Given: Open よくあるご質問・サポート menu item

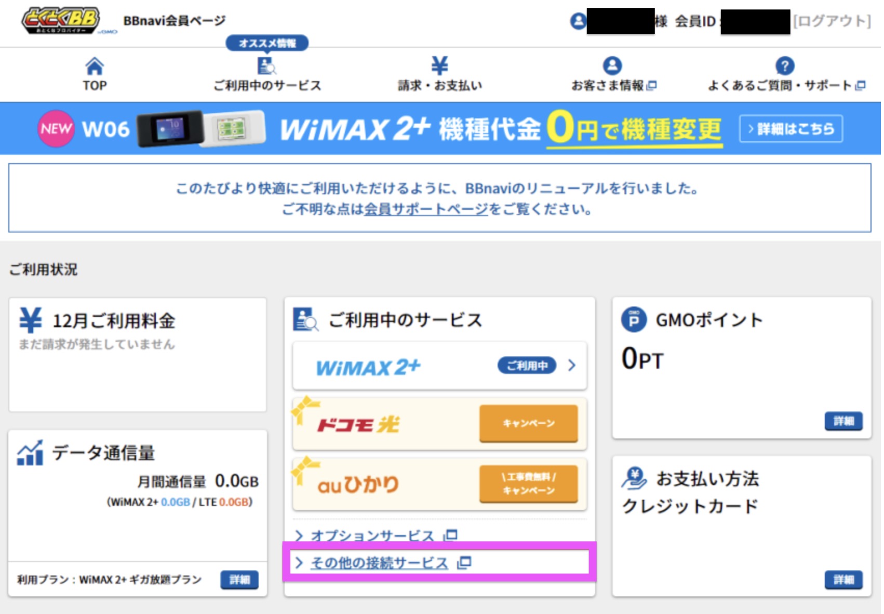Looking at the screenshot, I should (786, 75).
